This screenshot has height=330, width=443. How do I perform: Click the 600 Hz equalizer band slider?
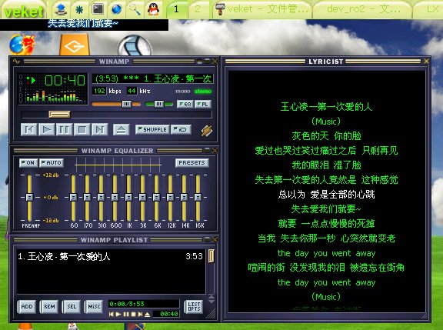tap(115, 197)
